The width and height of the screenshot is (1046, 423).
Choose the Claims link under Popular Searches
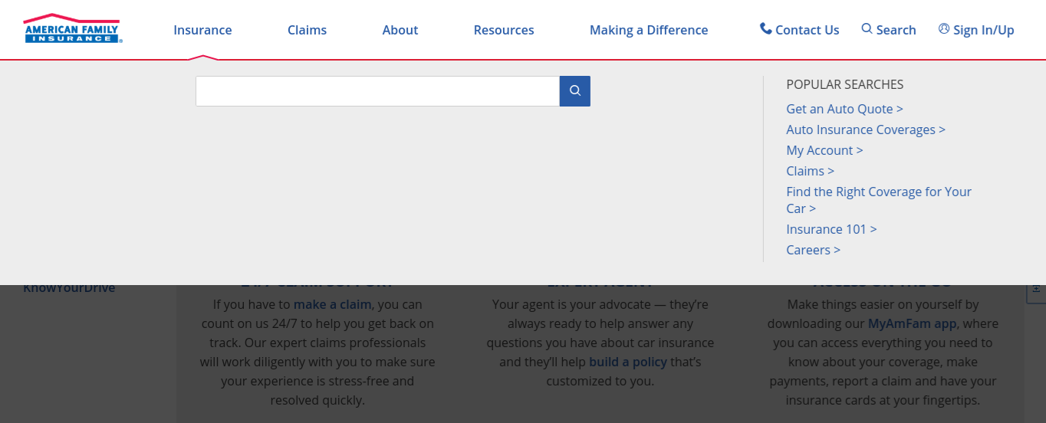810,171
